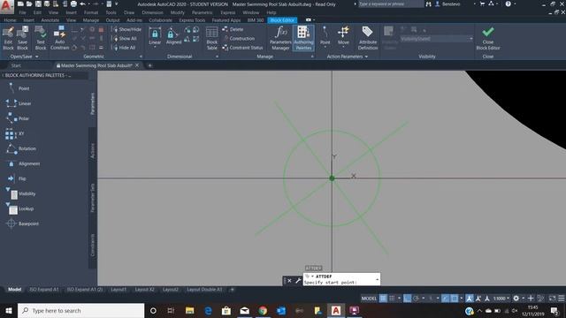Image resolution: width=566 pixels, height=318 pixels.
Task: Toggle the Authoring Palettes button
Action: [x=303, y=38]
